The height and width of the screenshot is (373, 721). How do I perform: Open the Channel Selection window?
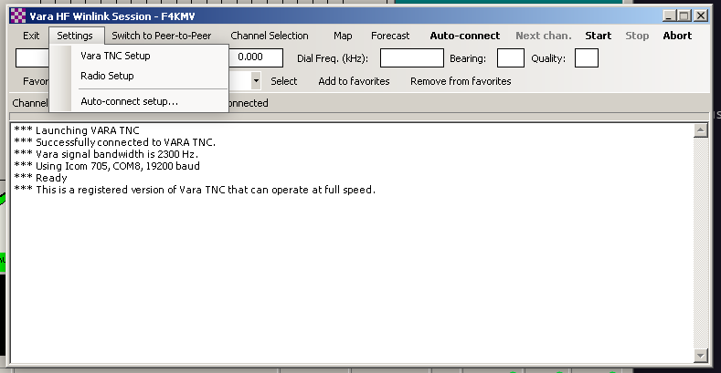click(x=269, y=36)
